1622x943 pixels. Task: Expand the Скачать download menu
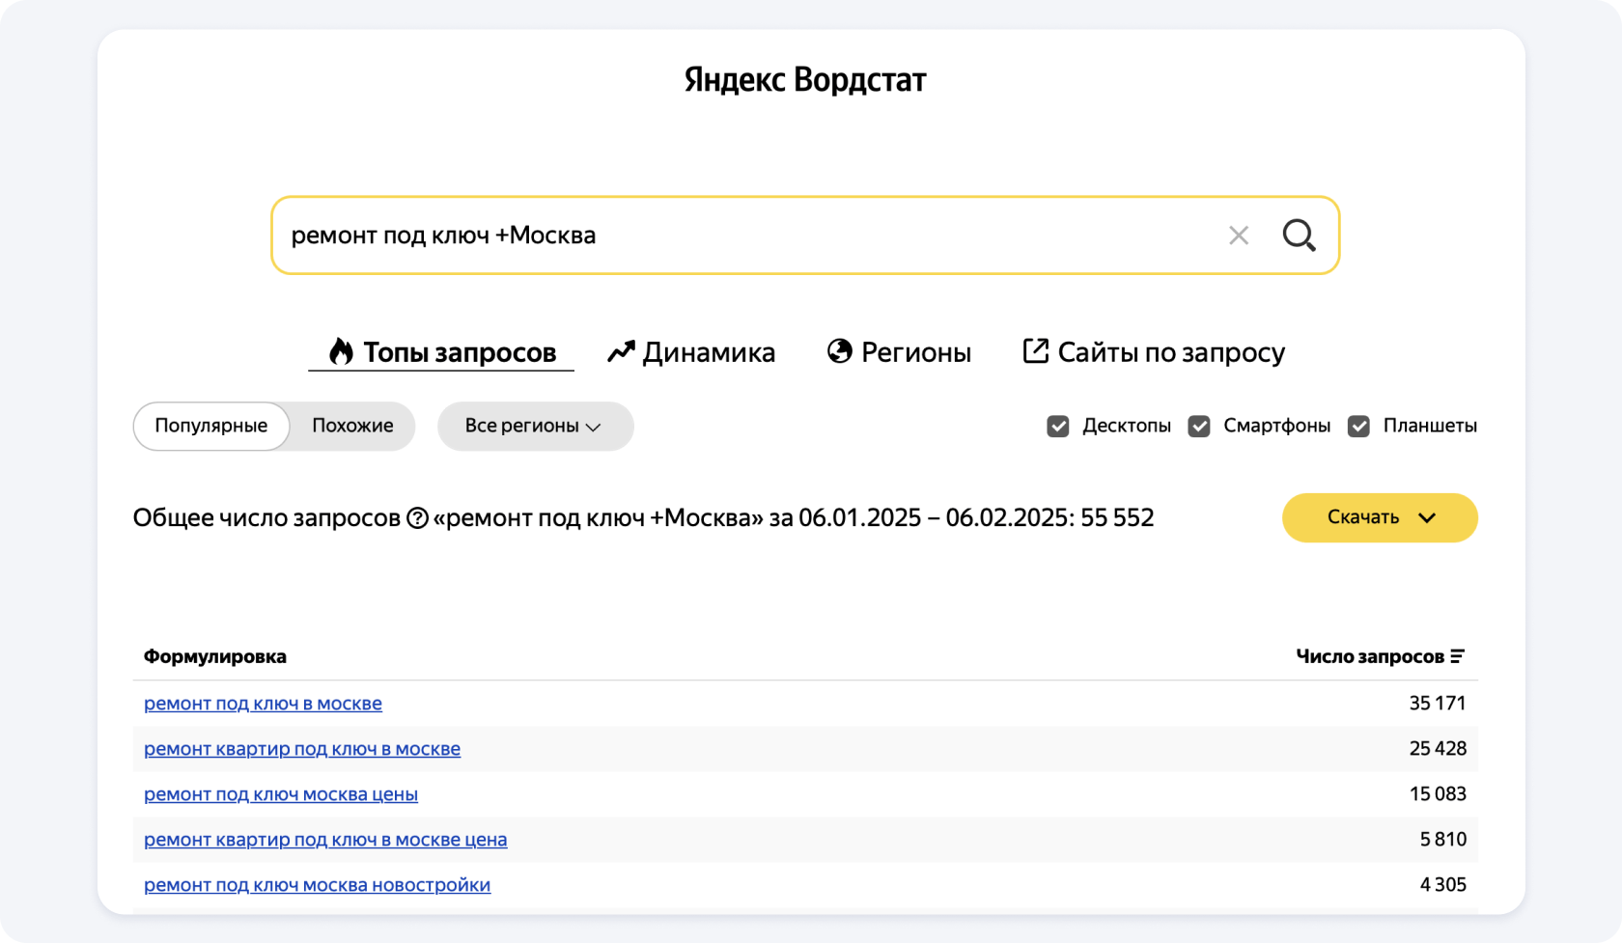point(1379,518)
